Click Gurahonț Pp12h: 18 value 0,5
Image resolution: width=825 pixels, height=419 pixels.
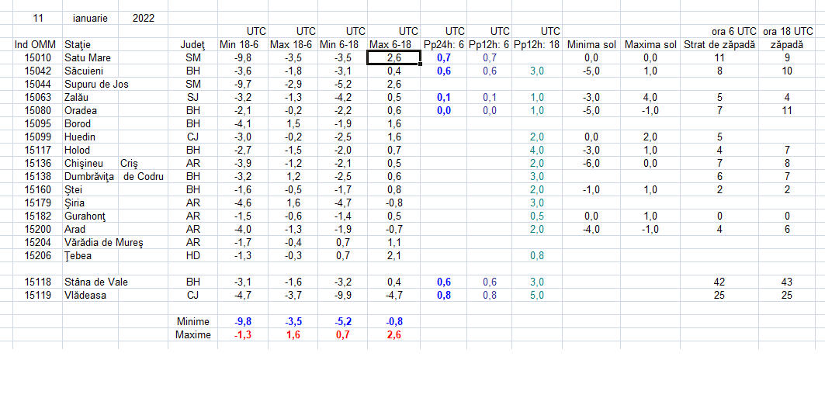(x=536, y=216)
